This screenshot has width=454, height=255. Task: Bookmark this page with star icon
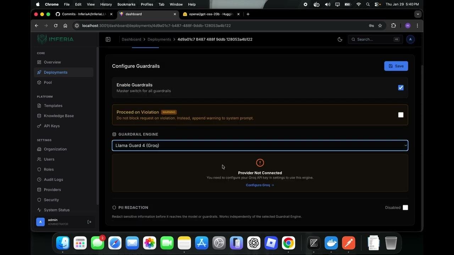pyautogui.click(x=380, y=25)
